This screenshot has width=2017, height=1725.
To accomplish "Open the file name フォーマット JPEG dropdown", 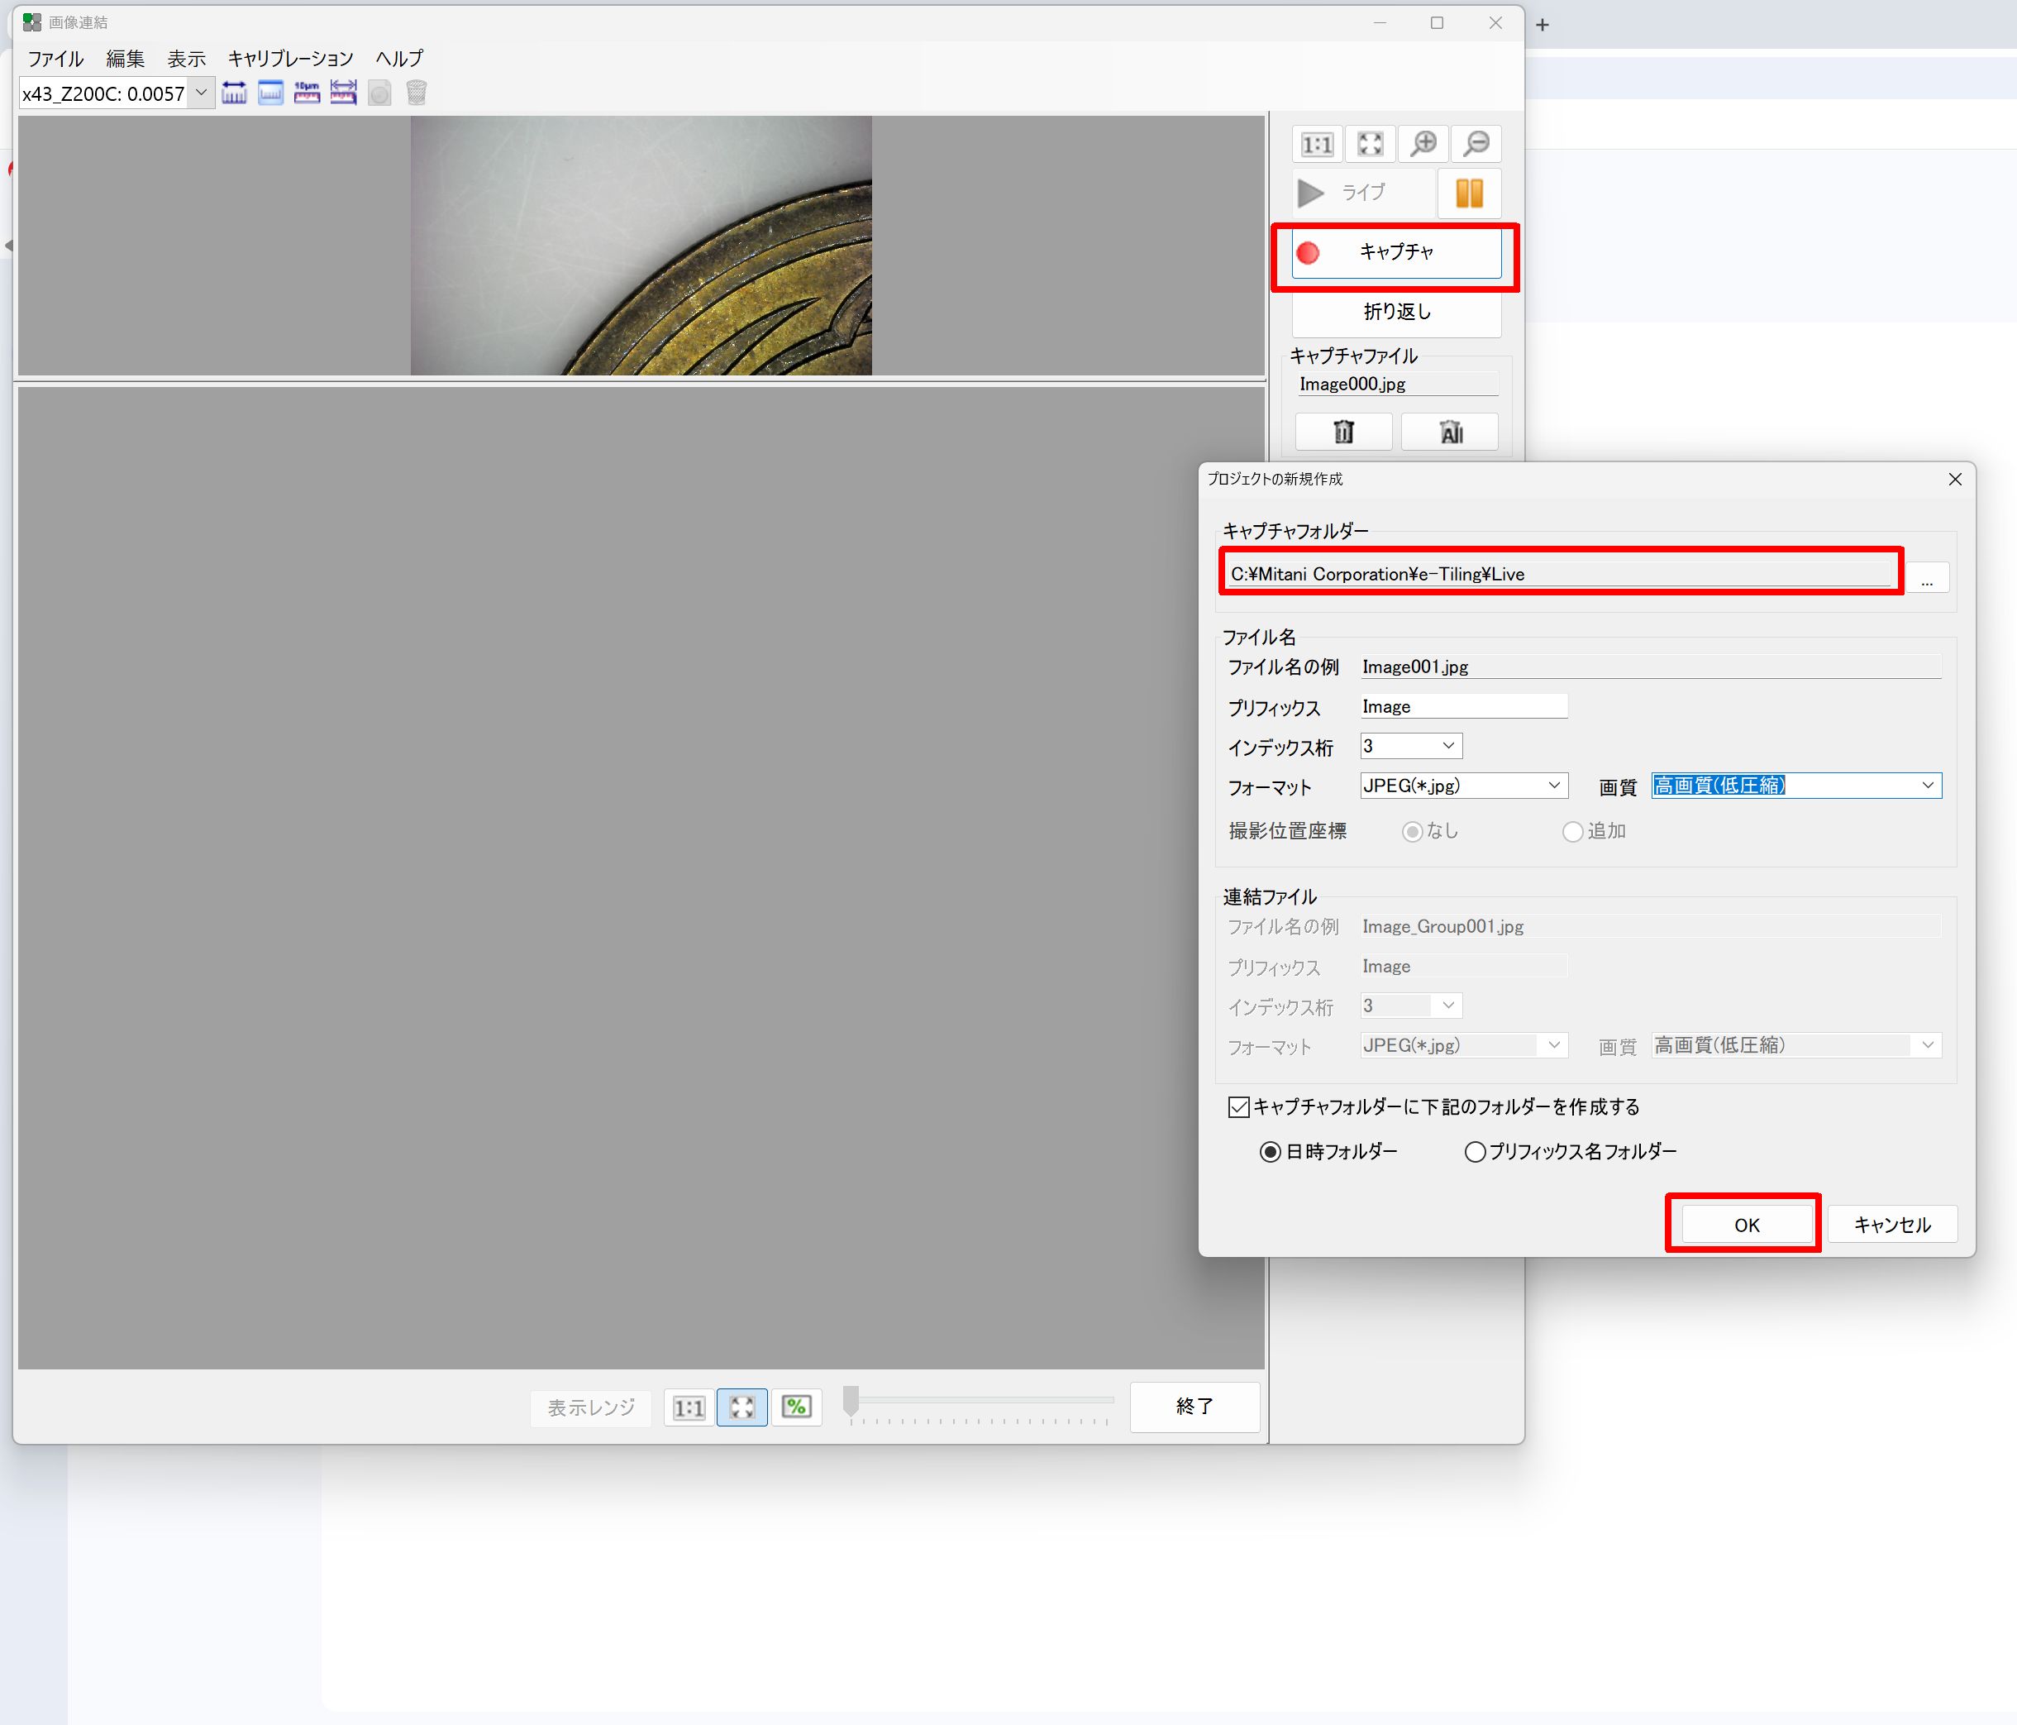I will click(x=1553, y=786).
